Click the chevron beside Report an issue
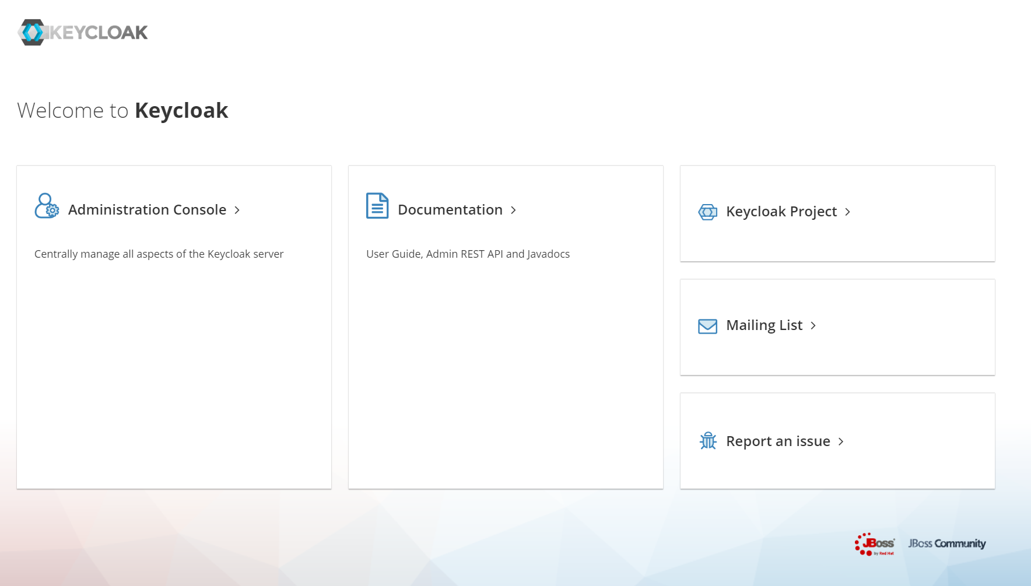 tap(841, 441)
